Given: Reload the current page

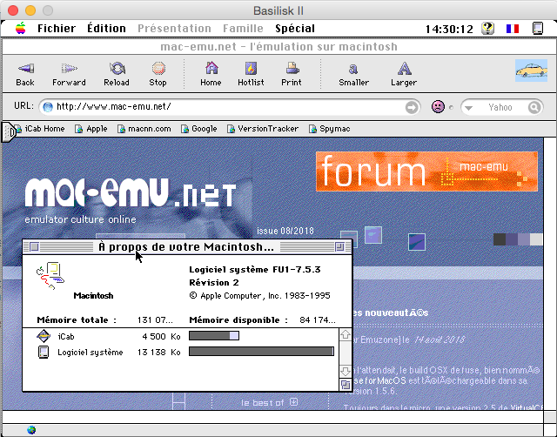Looking at the screenshot, I should tap(117, 74).
